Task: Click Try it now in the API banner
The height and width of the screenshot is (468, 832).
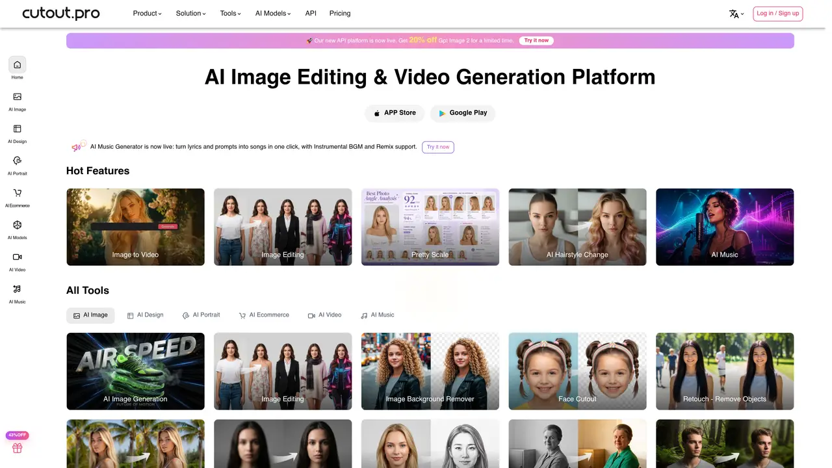Action: pos(536,40)
